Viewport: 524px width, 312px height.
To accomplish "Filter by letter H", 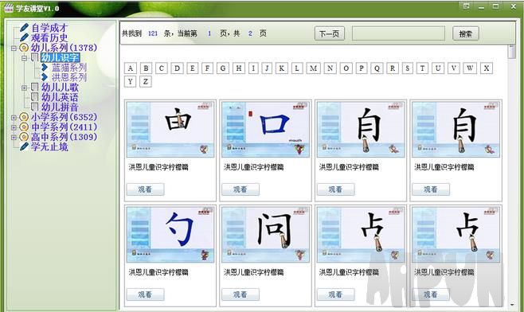I will pos(239,68).
